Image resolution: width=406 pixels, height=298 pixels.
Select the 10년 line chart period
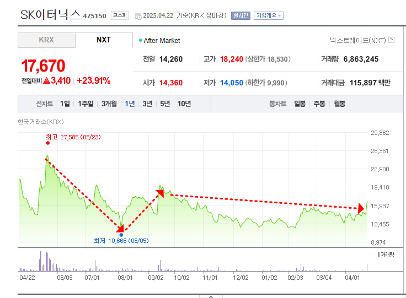pos(184,104)
